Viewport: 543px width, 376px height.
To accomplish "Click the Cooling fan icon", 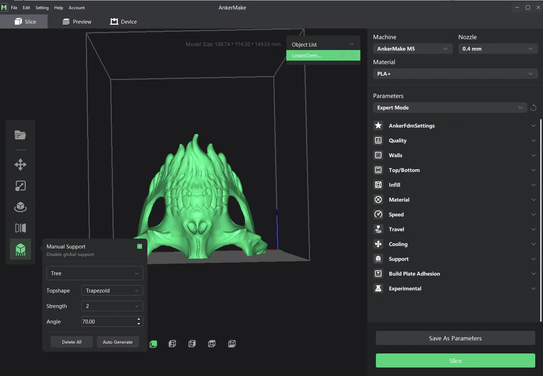I will [378, 244].
